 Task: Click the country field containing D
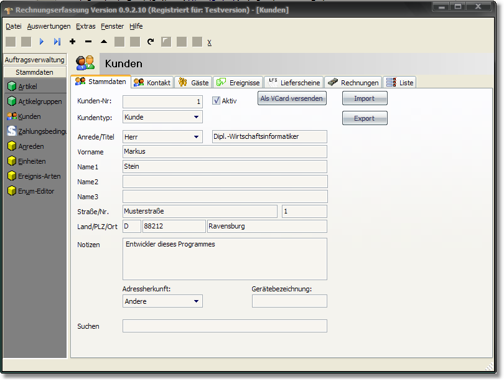click(x=132, y=227)
